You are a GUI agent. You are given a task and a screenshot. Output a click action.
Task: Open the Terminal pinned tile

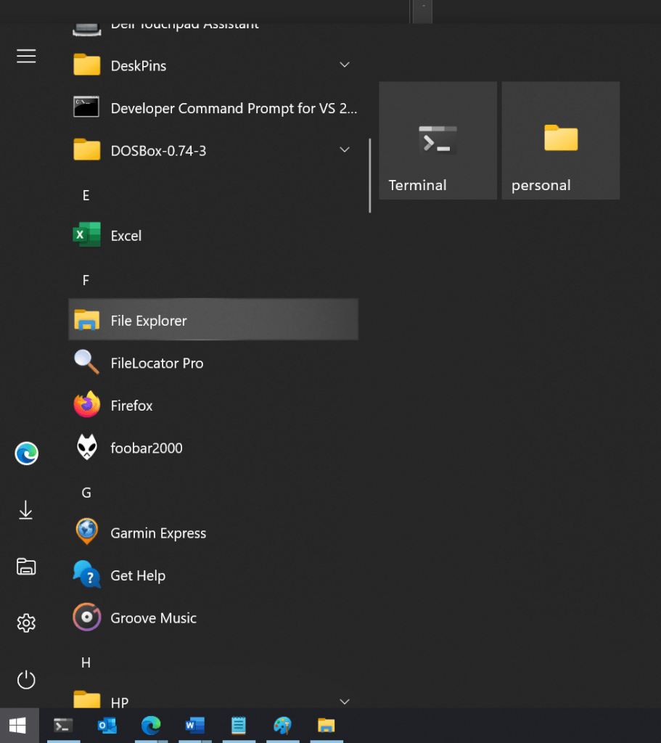(x=438, y=141)
